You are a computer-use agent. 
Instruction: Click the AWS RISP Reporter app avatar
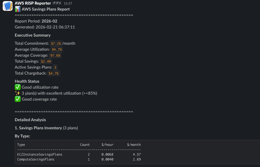[x=8, y=6]
